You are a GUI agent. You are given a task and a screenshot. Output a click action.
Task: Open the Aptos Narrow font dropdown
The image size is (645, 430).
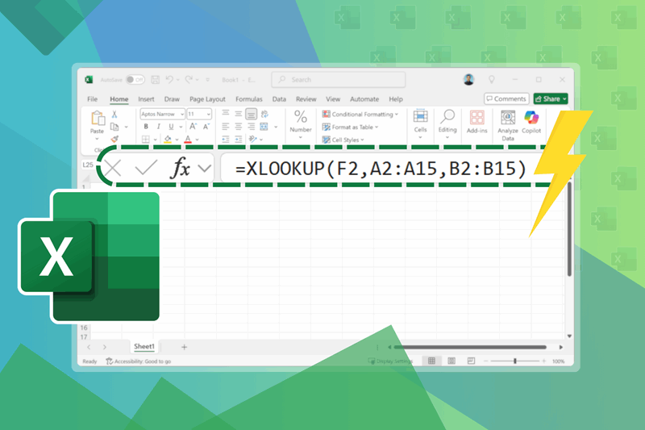pyautogui.click(x=161, y=115)
